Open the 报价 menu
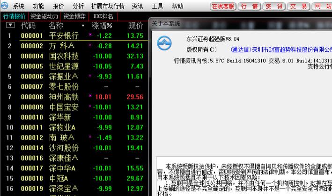 (58, 6)
